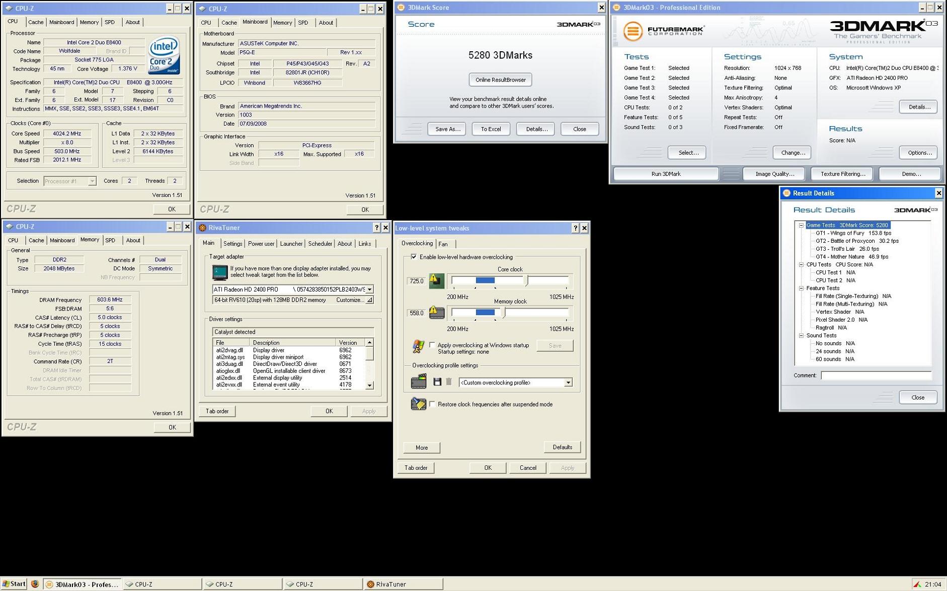Click the Online ResultBrowser button
The height and width of the screenshot is (591, 947).
pyautogui.click(x=500, y=80)
